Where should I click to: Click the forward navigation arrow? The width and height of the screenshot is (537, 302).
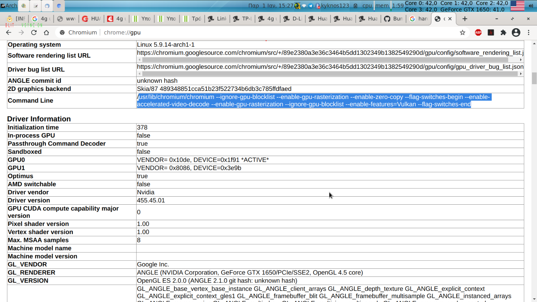pyautogui.click(x=21, y=33)
